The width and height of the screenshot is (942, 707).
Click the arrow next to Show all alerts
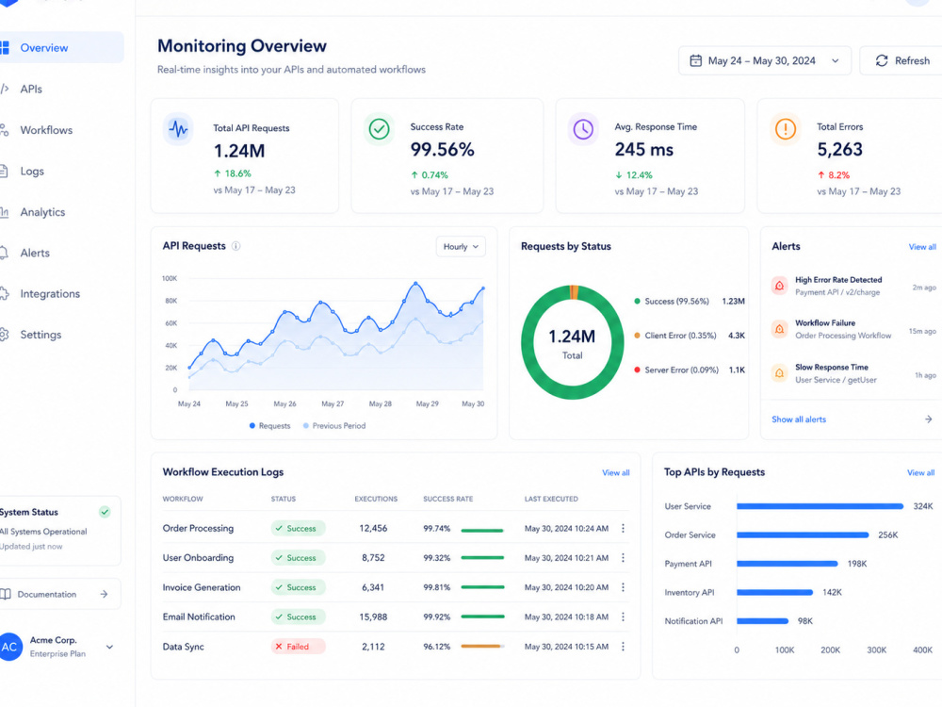point(928,419)
